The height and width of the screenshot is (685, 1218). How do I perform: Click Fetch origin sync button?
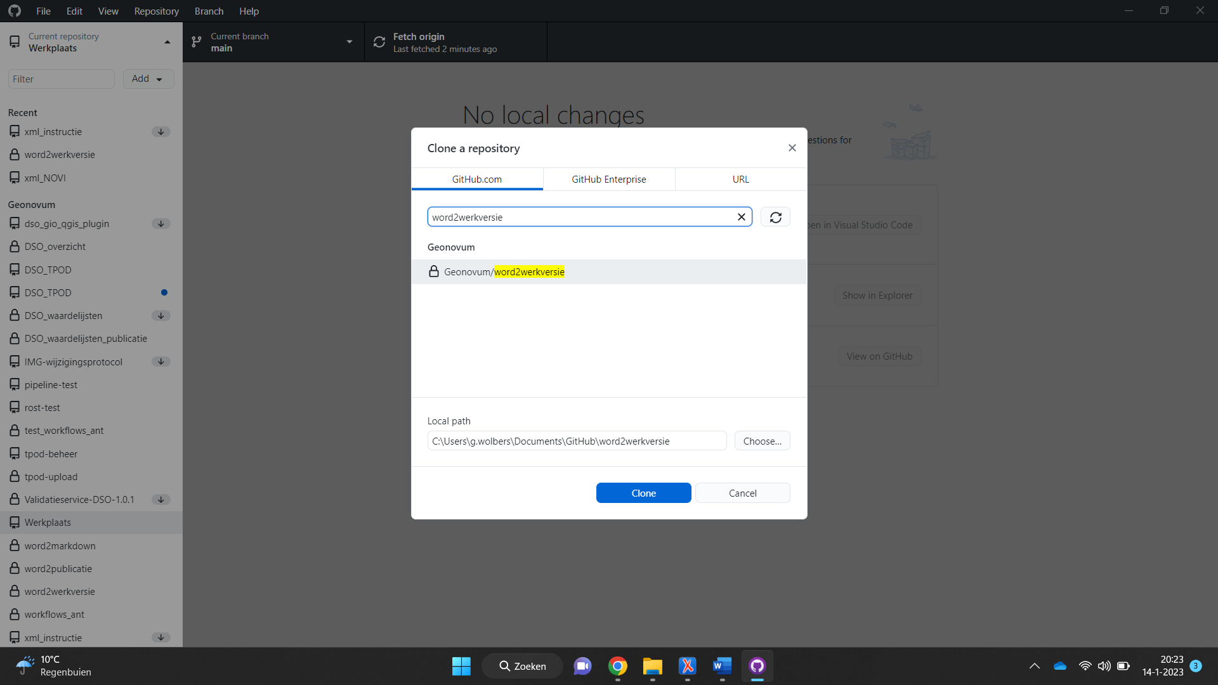tap(455, 42)
